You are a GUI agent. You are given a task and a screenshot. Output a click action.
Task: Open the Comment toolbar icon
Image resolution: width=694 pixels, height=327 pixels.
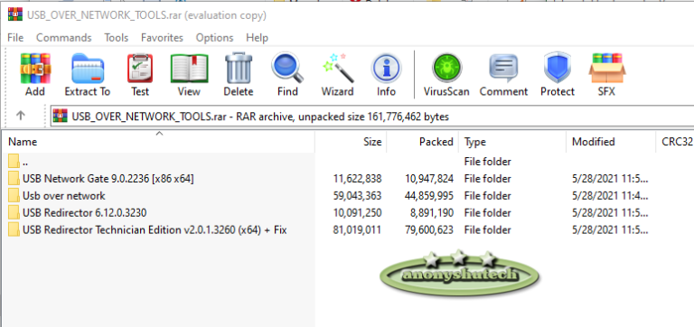(503, 69)
